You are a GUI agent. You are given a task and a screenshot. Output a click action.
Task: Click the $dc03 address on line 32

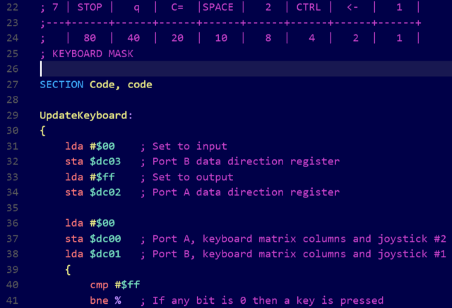[105, 161]
